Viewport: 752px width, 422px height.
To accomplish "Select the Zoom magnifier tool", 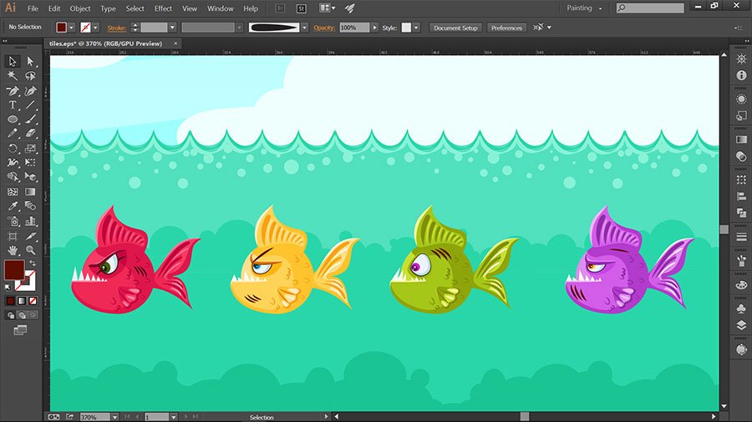I will tap(30, 250).
